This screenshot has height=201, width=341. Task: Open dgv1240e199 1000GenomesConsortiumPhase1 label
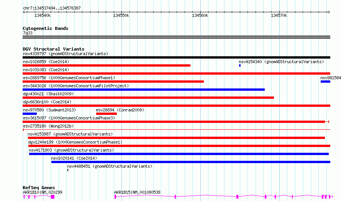pos(75,142)
